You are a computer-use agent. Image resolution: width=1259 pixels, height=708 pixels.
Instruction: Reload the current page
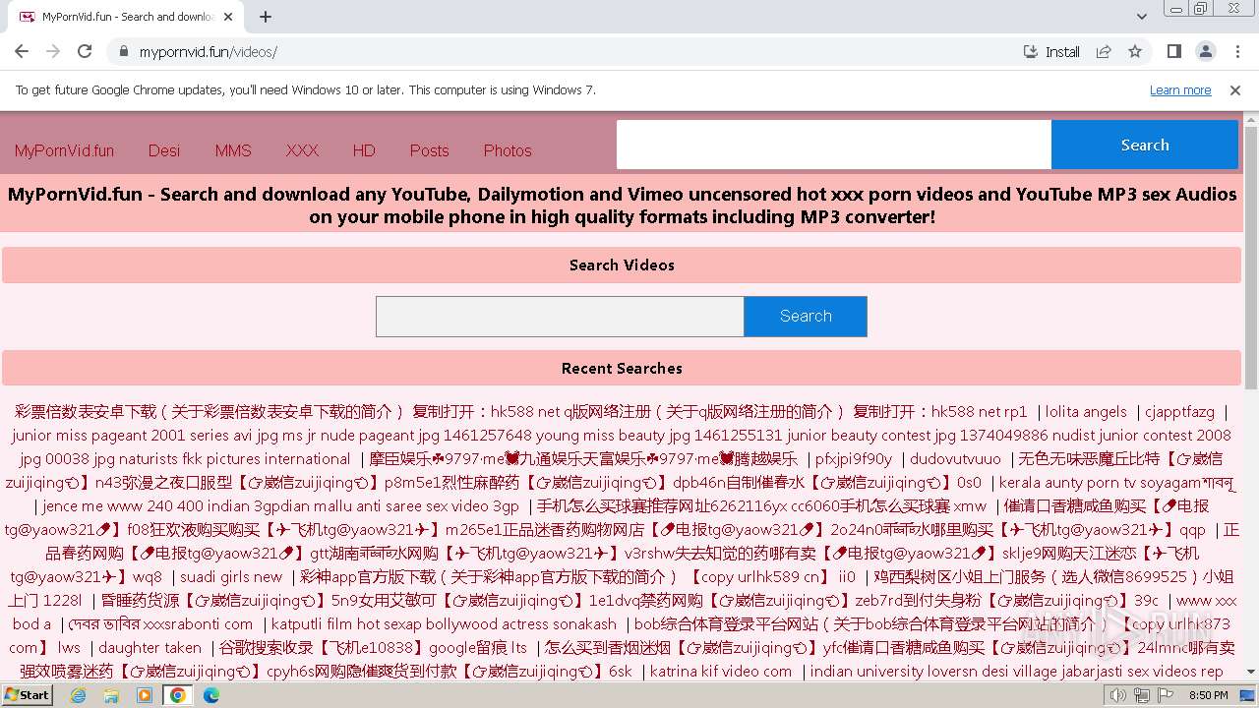click(85, 51)
